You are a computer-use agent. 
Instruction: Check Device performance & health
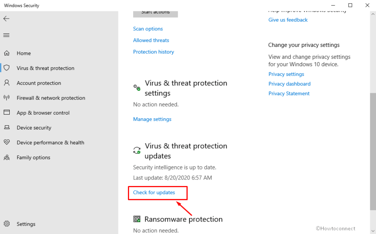[x=50, y=142]
